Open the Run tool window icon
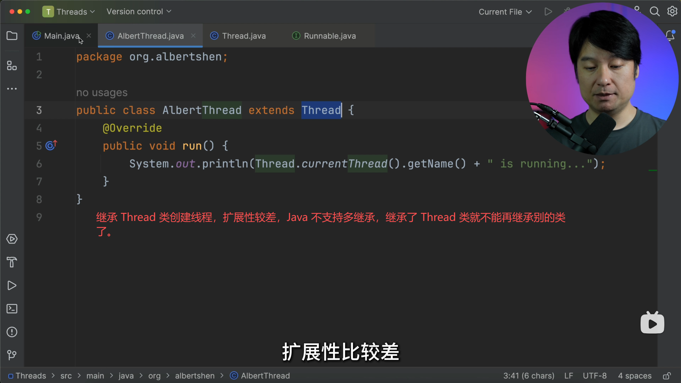Viewport: 681px width, 383px height. [x=12, y=285]
